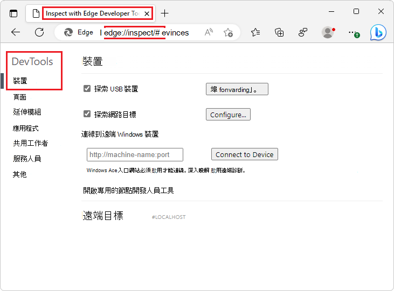
Task: Click the 遠端目標 heading
Action: point(103,216)
